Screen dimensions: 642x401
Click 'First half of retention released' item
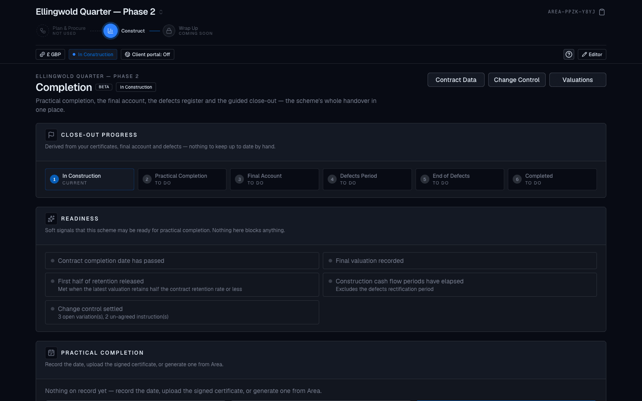pyautogui.click(x=182, y=285)
